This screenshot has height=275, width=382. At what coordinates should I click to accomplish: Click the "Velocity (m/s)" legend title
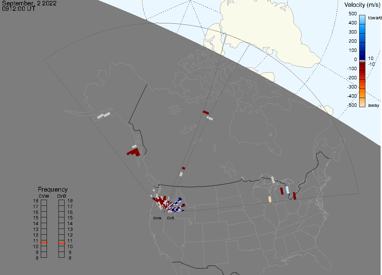coord(362,5)
